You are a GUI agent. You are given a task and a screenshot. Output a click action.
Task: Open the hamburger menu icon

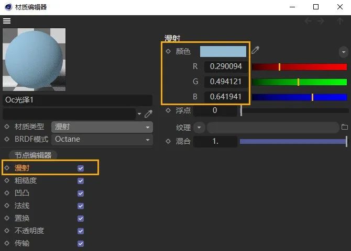7,21
